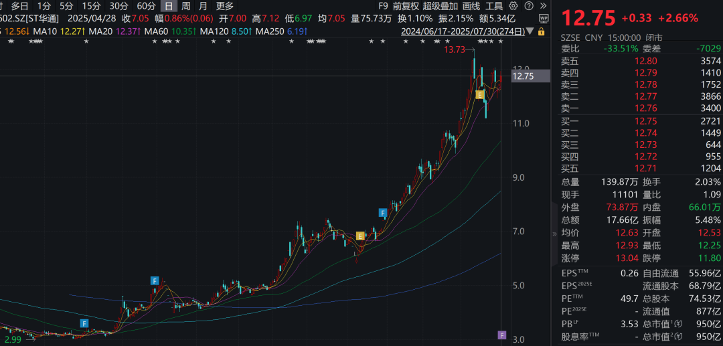Click the WP icon at top right

pyautogui.click(x=543, y=18)
